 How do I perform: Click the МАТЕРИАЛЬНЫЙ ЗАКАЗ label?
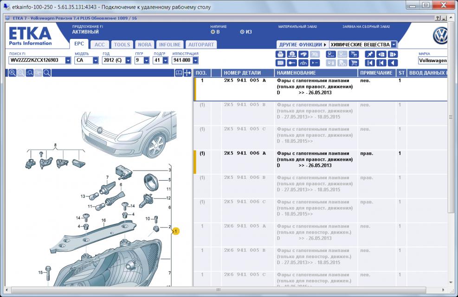297,26
